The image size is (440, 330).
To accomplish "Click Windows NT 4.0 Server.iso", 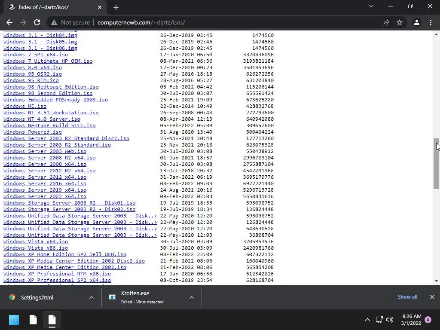I will [42, 119].
